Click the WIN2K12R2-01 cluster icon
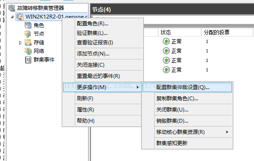The image size is (254, 161). point(20,17)
